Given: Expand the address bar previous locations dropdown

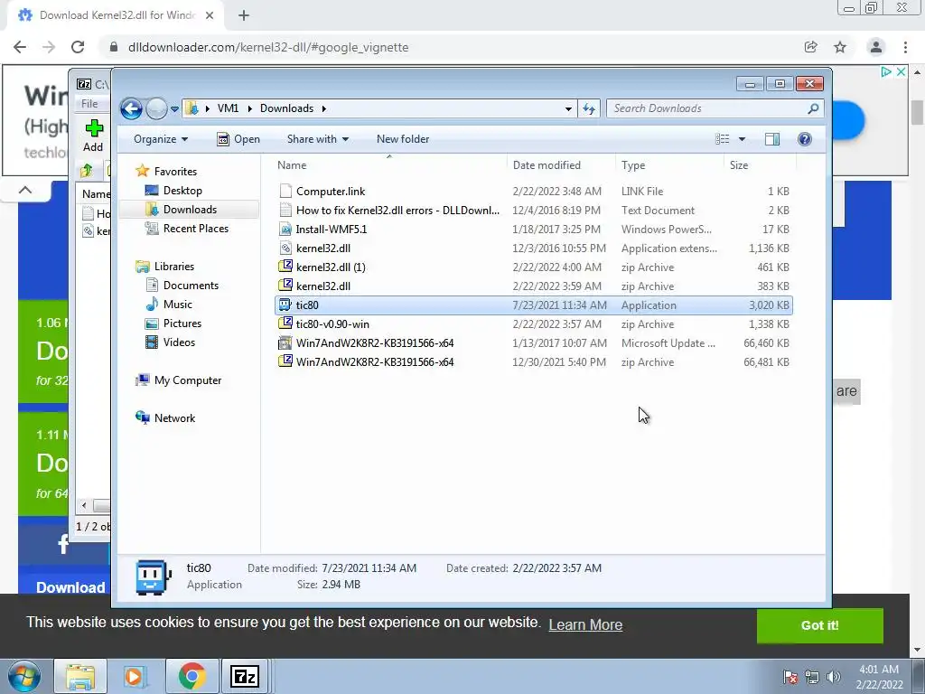Looking at the screenshot, I should [x=568, y=109].
